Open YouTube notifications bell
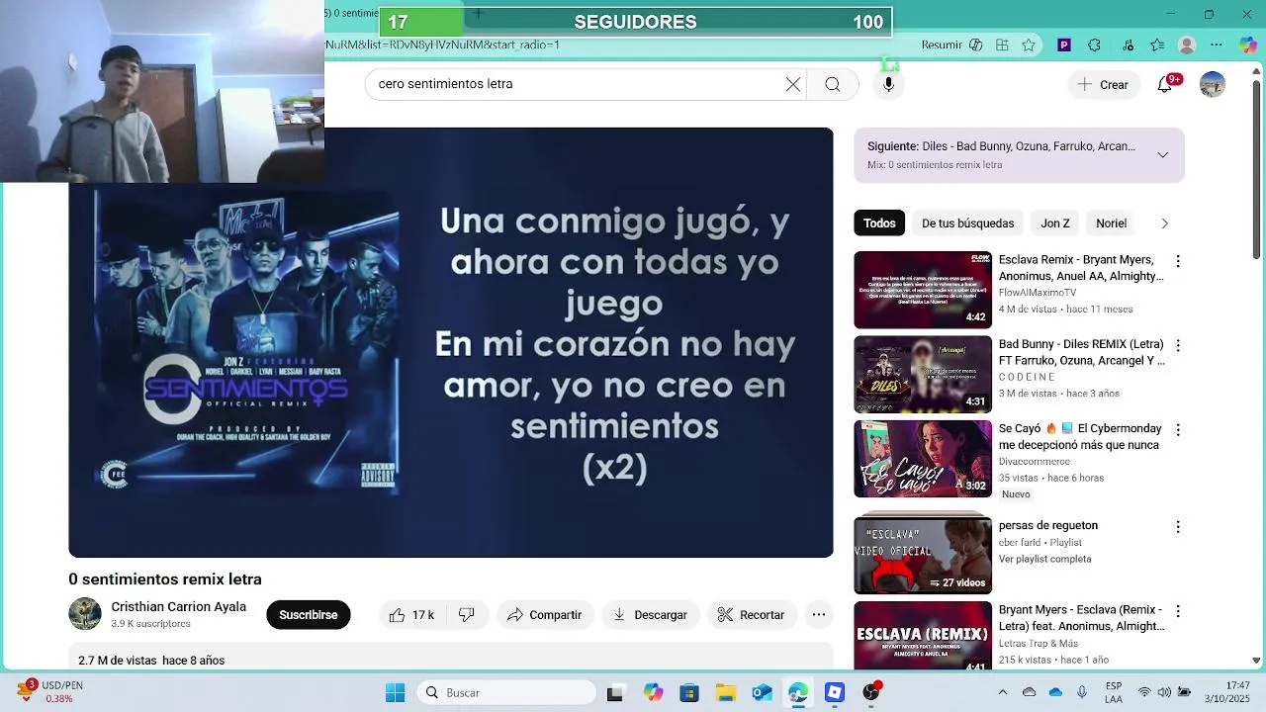This screenshot has width=1266, height=712. 1165,84
